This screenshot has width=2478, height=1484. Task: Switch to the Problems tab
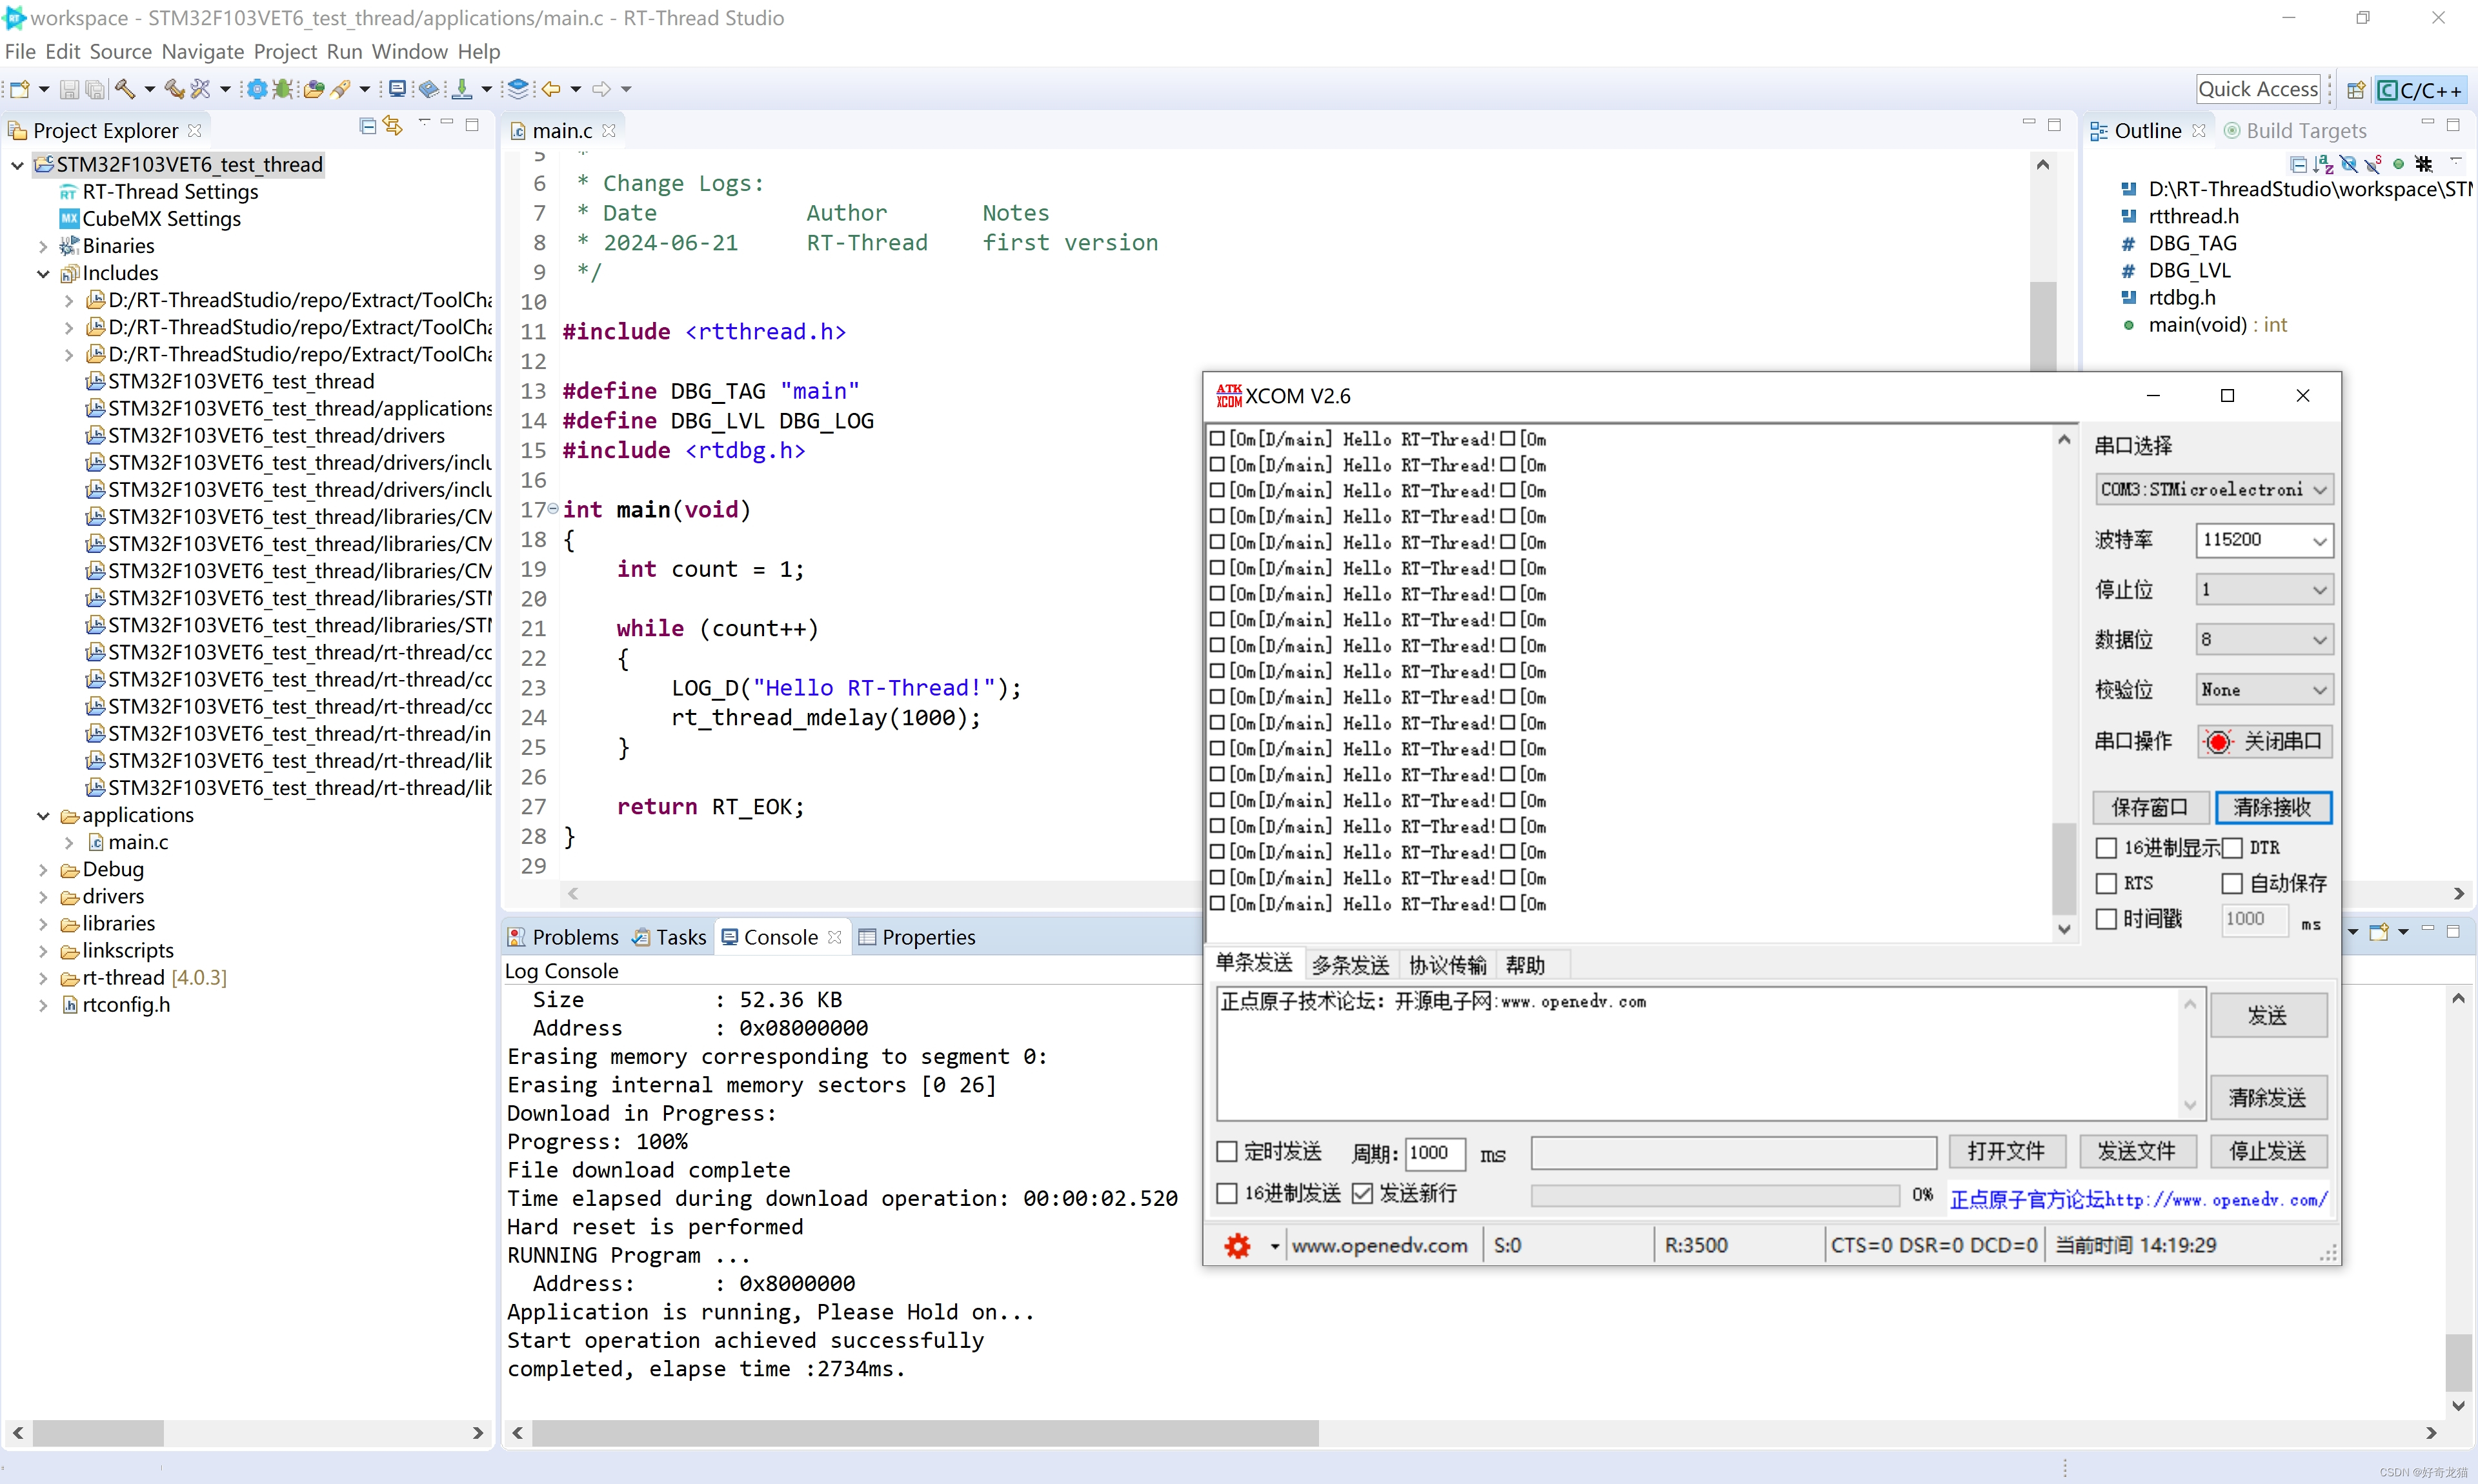(x=563, y=938)
